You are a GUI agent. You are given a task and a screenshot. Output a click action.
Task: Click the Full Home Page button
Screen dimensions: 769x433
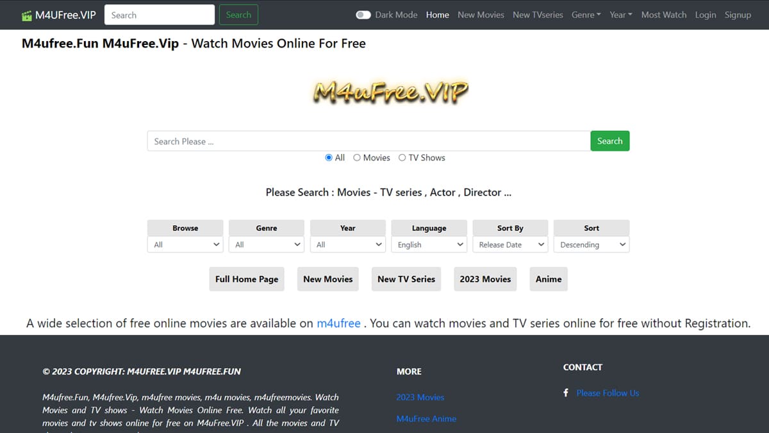(247, 279)
